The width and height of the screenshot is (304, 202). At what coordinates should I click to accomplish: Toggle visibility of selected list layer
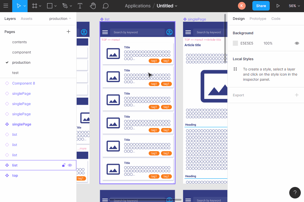(70, 165)
